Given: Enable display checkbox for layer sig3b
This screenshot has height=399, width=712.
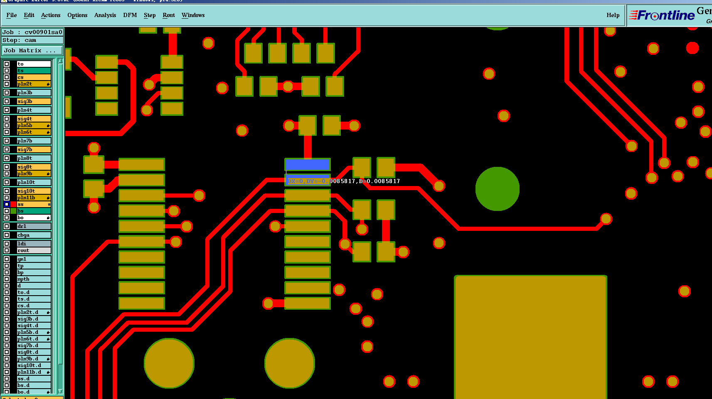Looking at the screenshot, I should (7, 101).
